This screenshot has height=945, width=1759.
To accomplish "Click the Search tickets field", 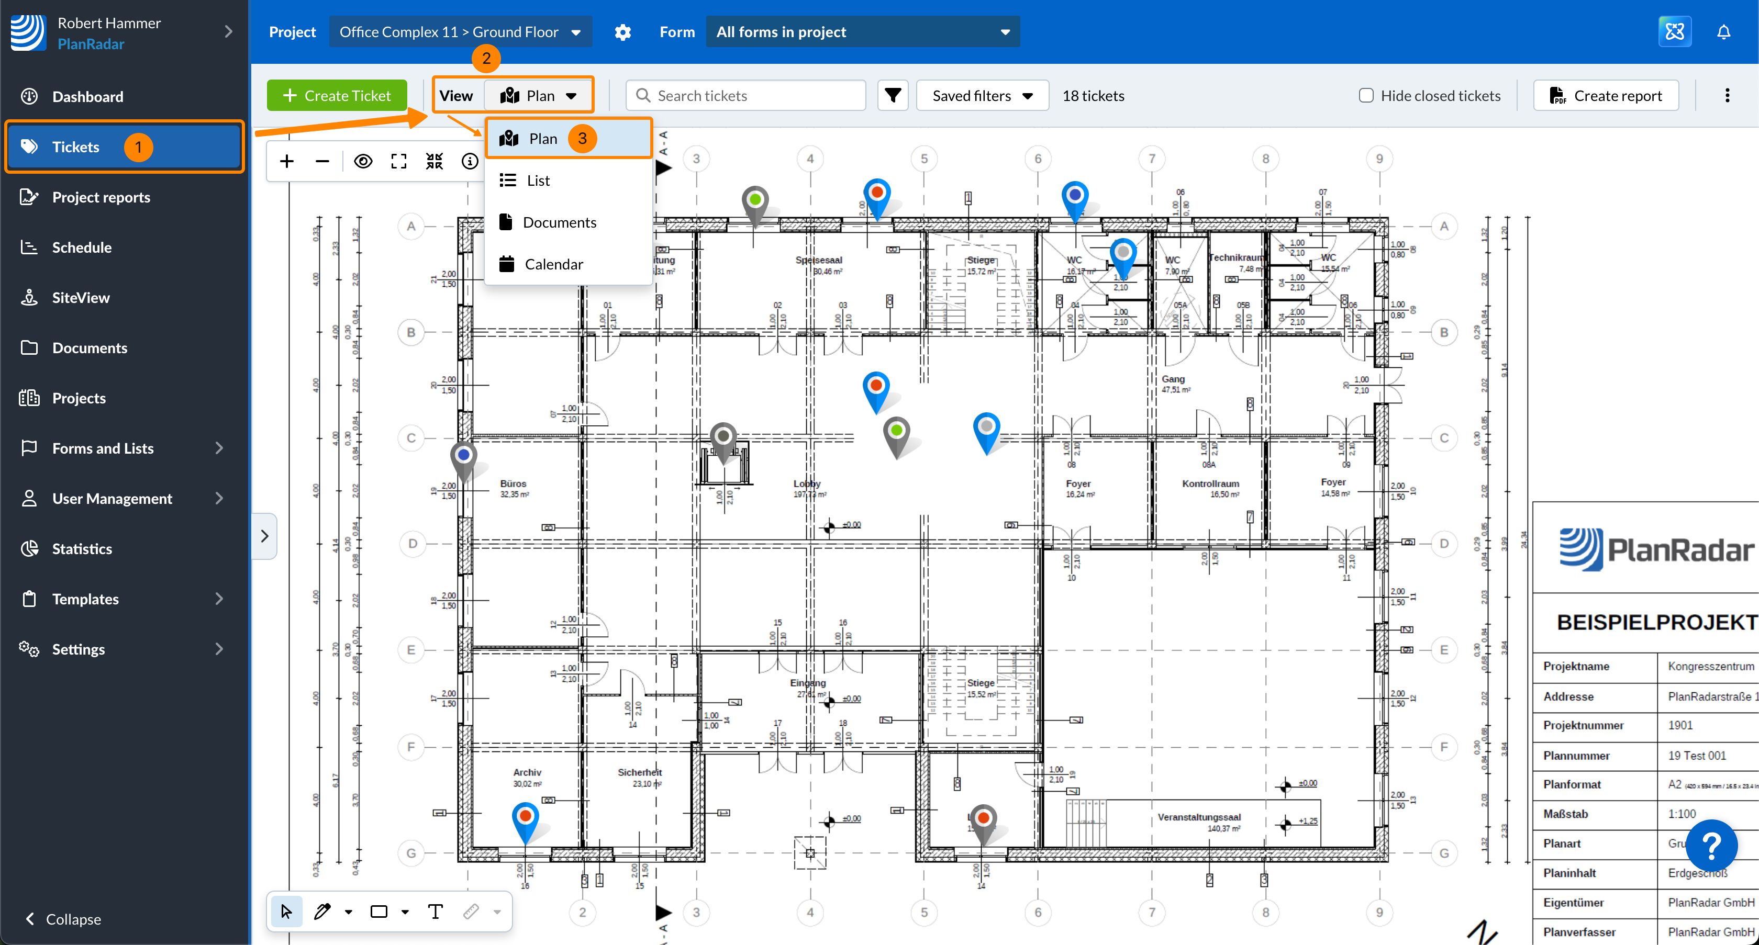I will click(745, 96).
